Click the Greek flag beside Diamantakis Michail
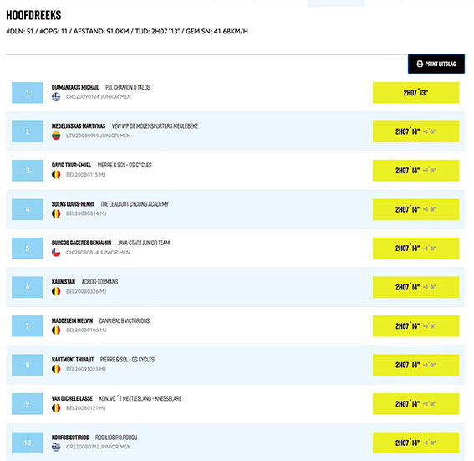 point(56,97)
